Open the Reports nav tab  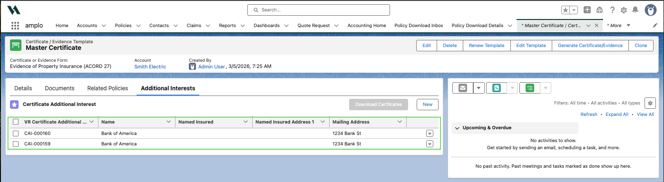pos(227,25)
